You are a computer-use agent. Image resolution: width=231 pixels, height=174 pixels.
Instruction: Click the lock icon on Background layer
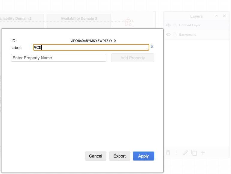(x=175, y=35)
